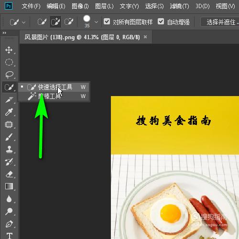Choose Subtract from selection mode
239x239 pixels.
coord(69,22)
